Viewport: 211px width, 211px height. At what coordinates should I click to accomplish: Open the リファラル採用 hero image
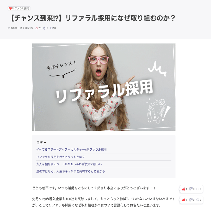104,87
